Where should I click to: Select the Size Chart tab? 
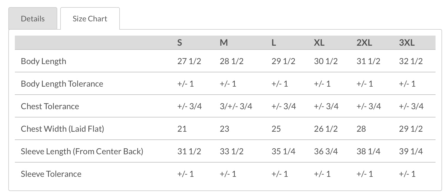(90, 19)
